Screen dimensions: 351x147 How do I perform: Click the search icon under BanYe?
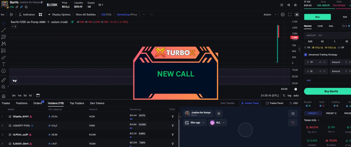26,7
